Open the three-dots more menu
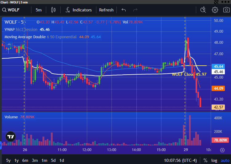 pos(225,2)
